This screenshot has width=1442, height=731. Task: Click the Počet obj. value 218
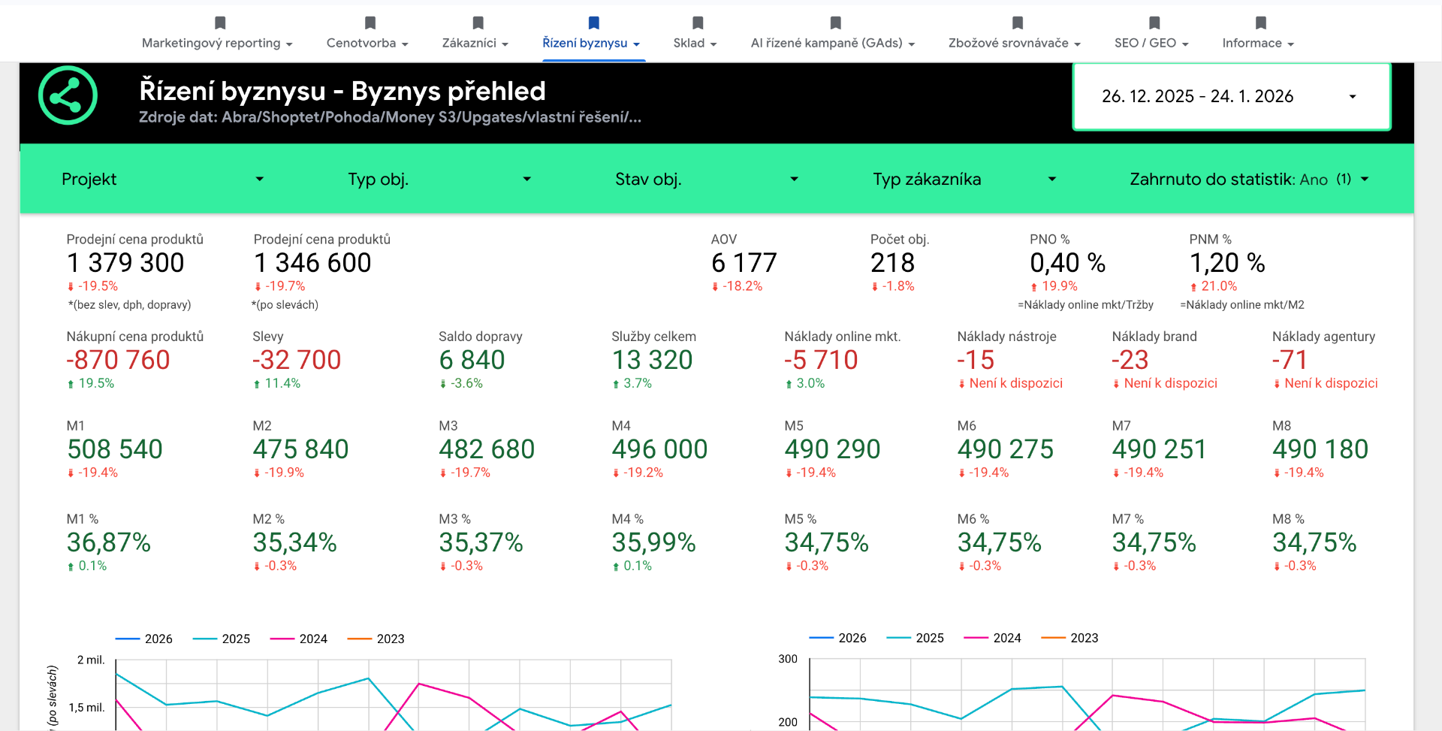tap(892, 263)
